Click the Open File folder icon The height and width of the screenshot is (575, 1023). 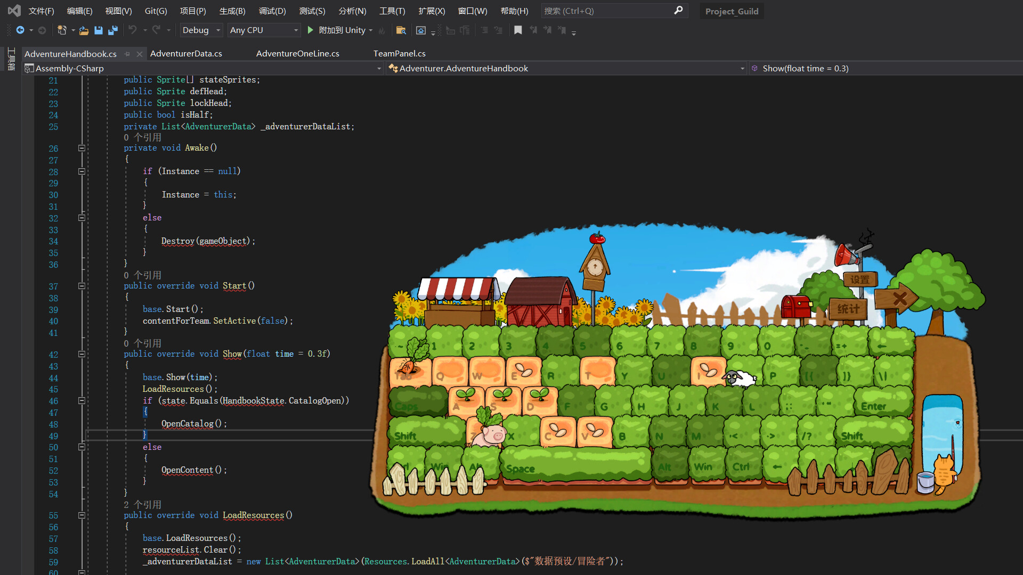[x=84, y=30]
